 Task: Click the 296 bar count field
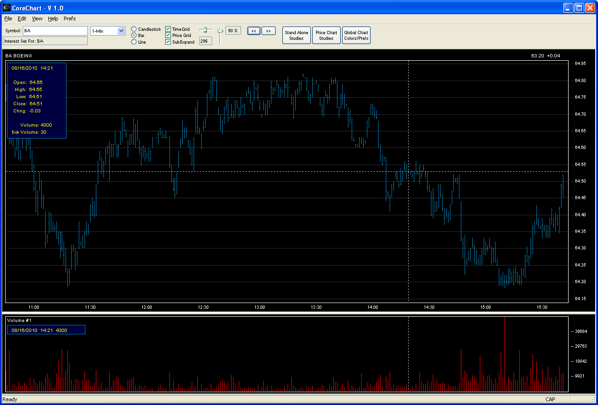(x=206, y=41)
